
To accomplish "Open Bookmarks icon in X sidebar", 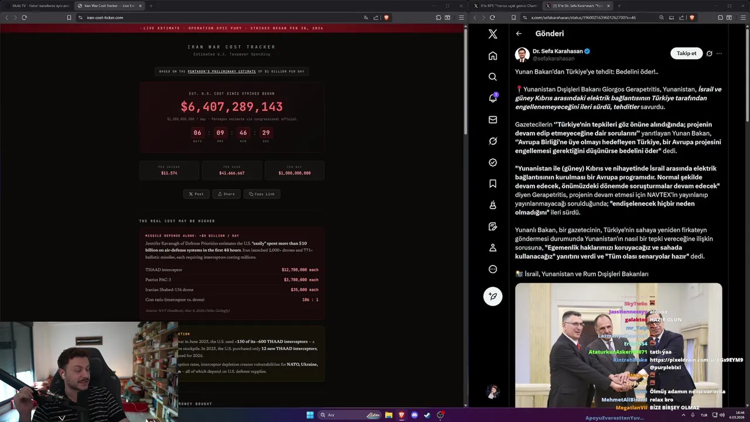I will click(x=493, y=183).
